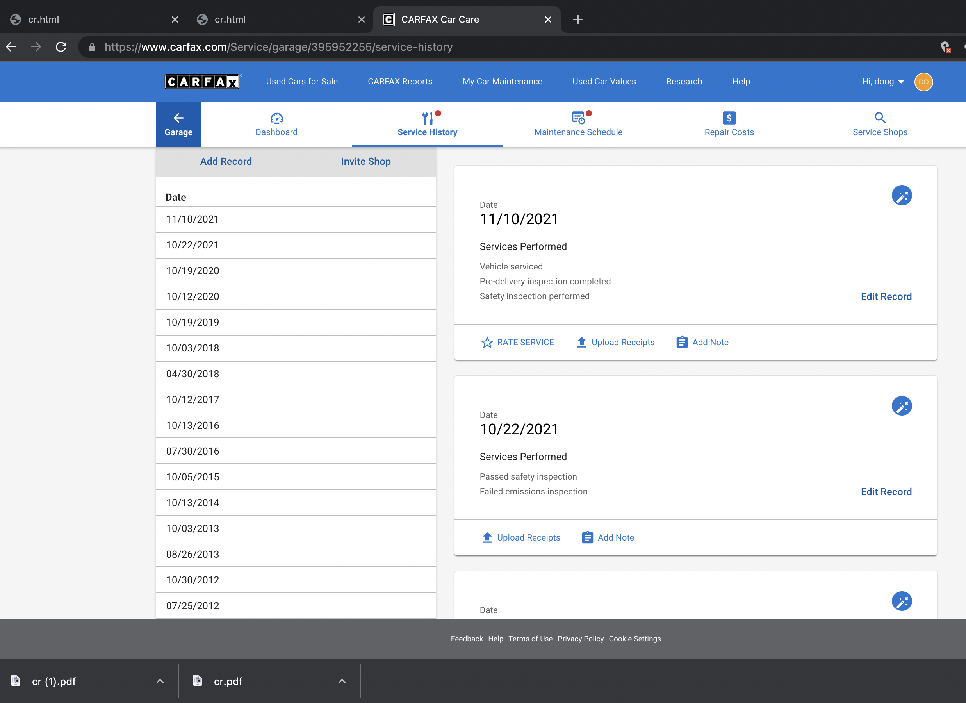
Task: Click the Rate Service star icon
Action: 487,343
